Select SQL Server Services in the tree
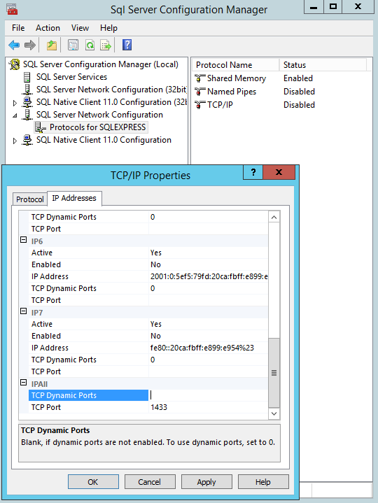378x503 pixels. 71,77
